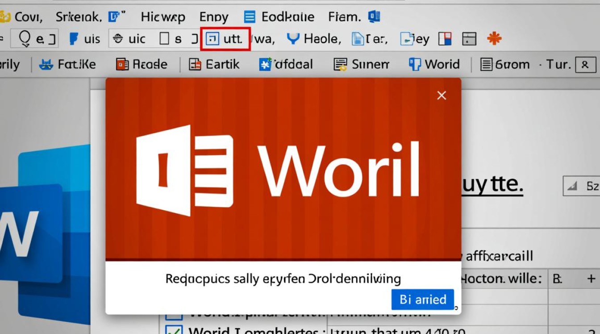
Task: Click the red and blue square icon
Action: point(445,39)
